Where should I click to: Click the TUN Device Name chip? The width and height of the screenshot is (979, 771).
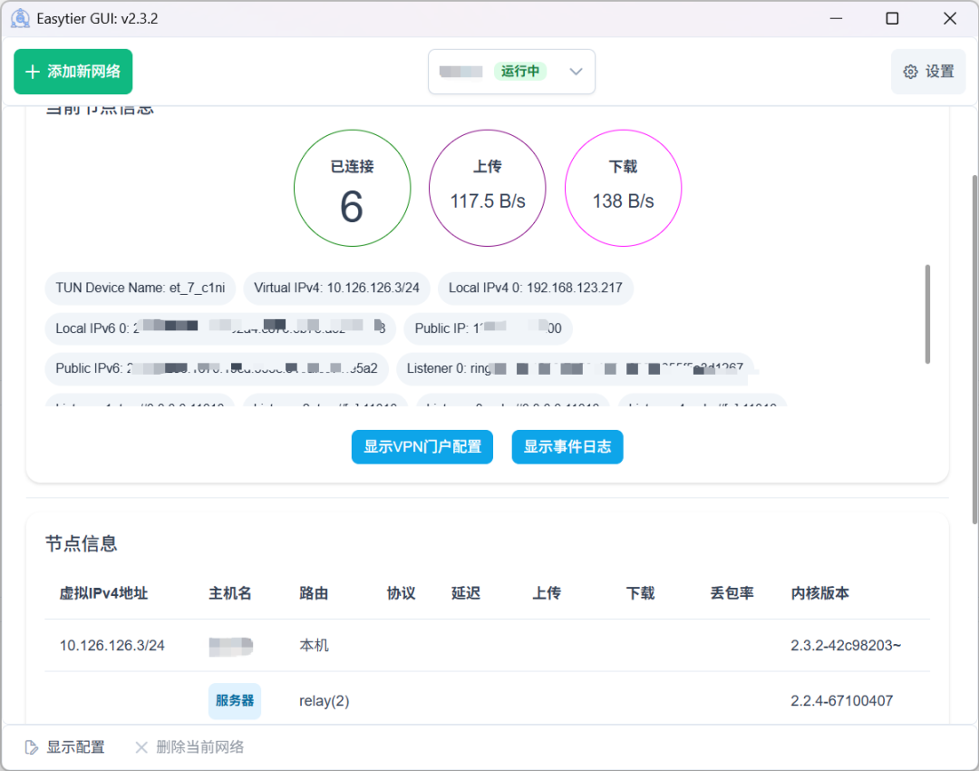(x=141, y=288)
